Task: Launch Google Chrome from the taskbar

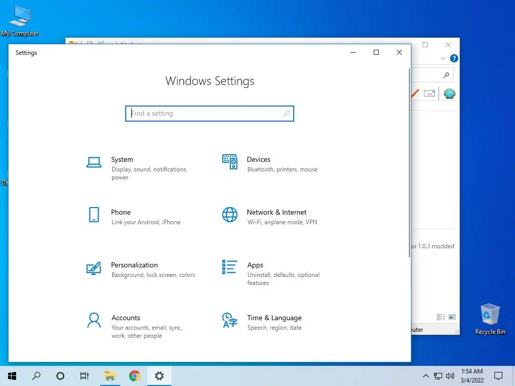Action: [135, 376]
